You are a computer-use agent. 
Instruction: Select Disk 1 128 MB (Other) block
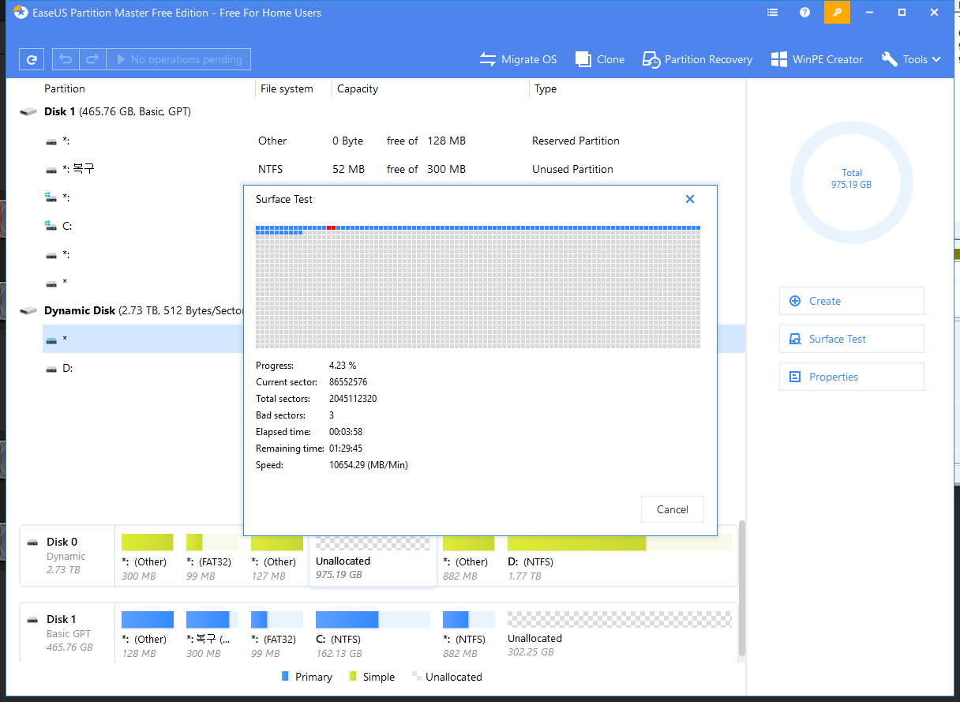pos(147,635)
